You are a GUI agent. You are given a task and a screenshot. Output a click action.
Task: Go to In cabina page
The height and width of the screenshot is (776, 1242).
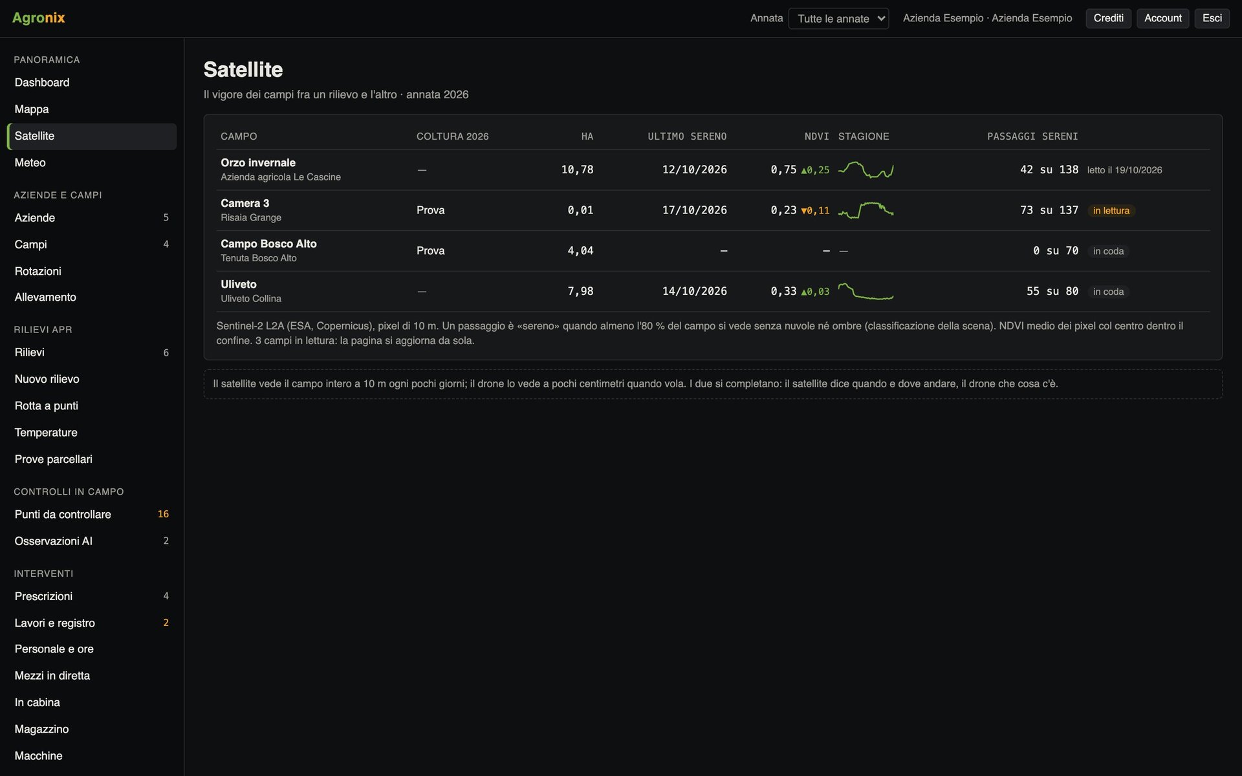tap(91, 702)
